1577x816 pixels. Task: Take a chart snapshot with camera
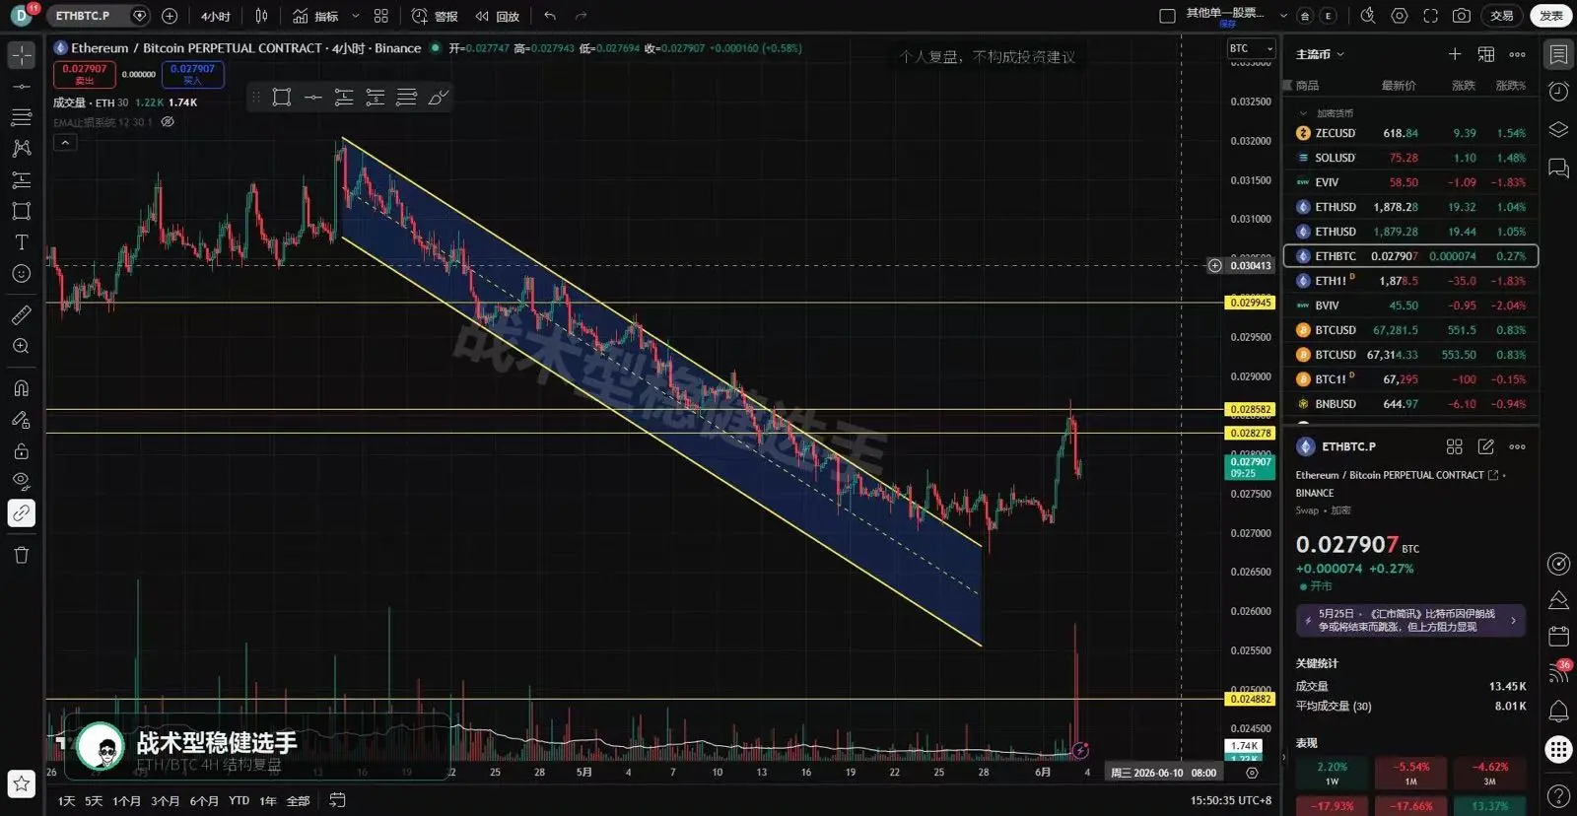point(1462,16)
